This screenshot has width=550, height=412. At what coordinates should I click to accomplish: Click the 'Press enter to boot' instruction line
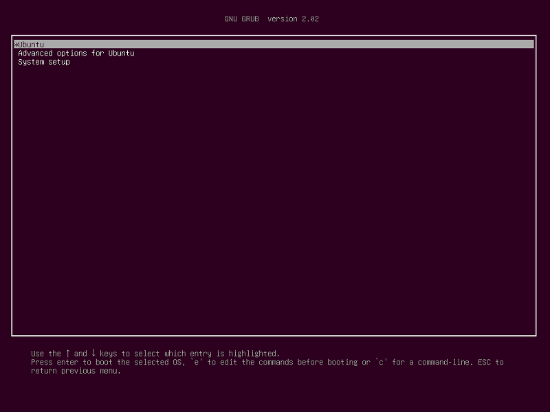(x=267, y=362)
